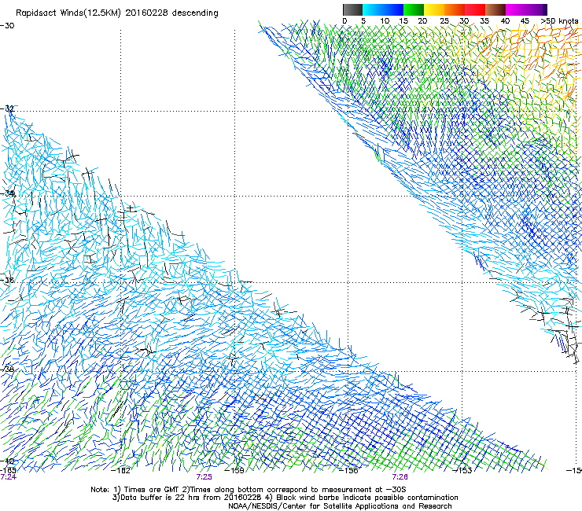Click the purple '7:25' time label
The width and height of the screenshot is (582, 511).
point(204,477)
